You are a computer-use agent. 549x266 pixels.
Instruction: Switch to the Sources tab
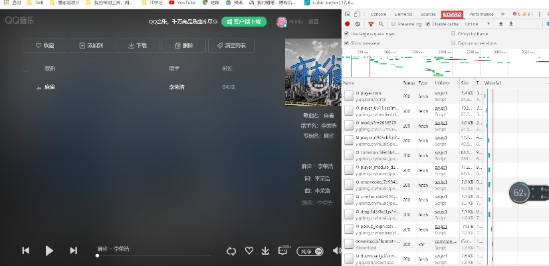pyautogui.click(x=428, y=14)
